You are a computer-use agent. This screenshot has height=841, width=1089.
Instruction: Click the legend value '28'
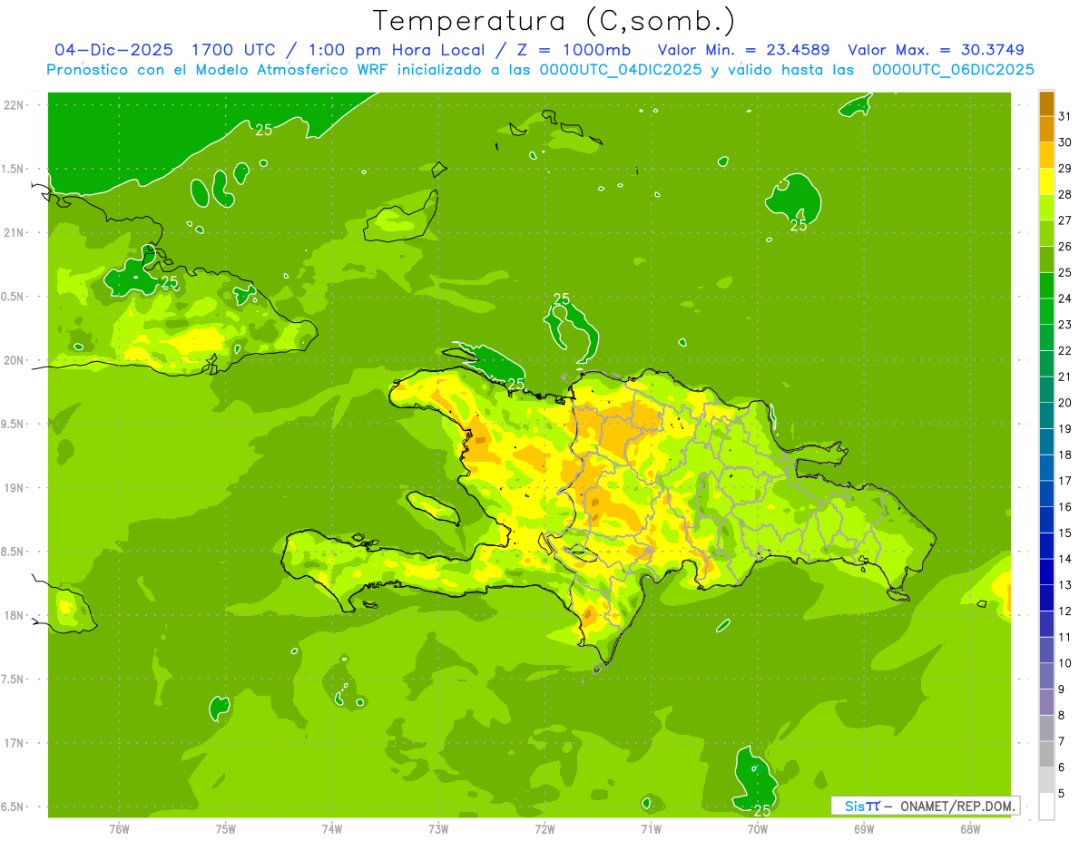point(1064,194)
